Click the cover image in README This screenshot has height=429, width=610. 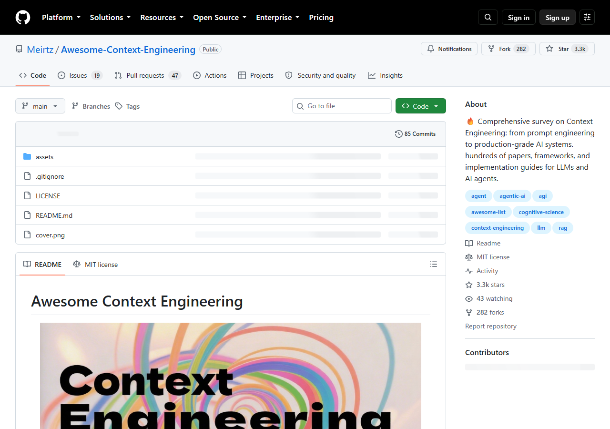pyautogui.click(x=231, y=376)
